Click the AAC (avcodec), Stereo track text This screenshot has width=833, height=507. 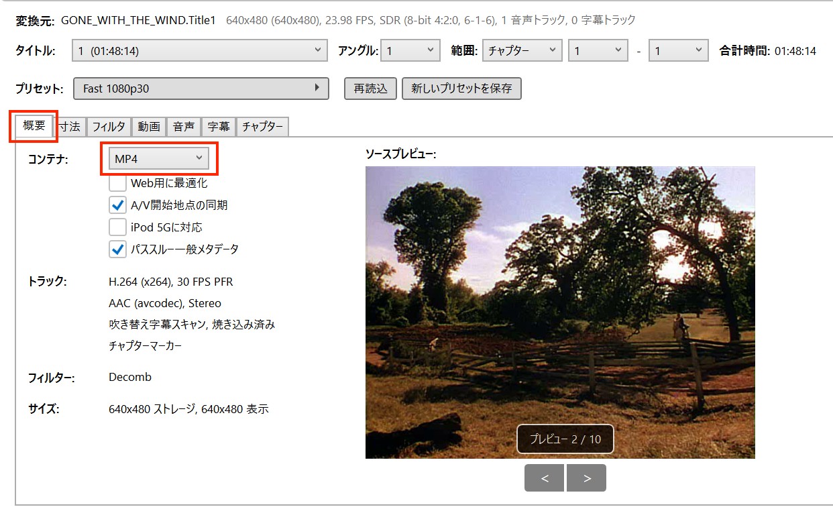(165, 303)
